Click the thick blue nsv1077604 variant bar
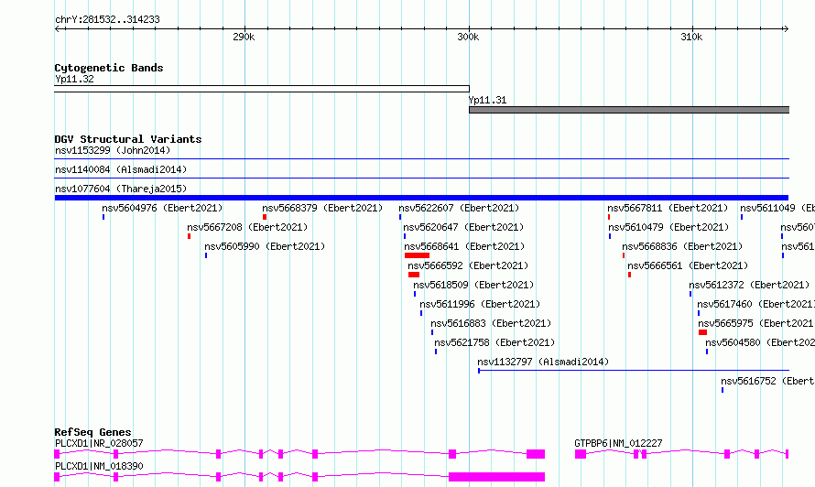Image resolution: width=815 pixels, height=487 pixels. pos(421,198)
